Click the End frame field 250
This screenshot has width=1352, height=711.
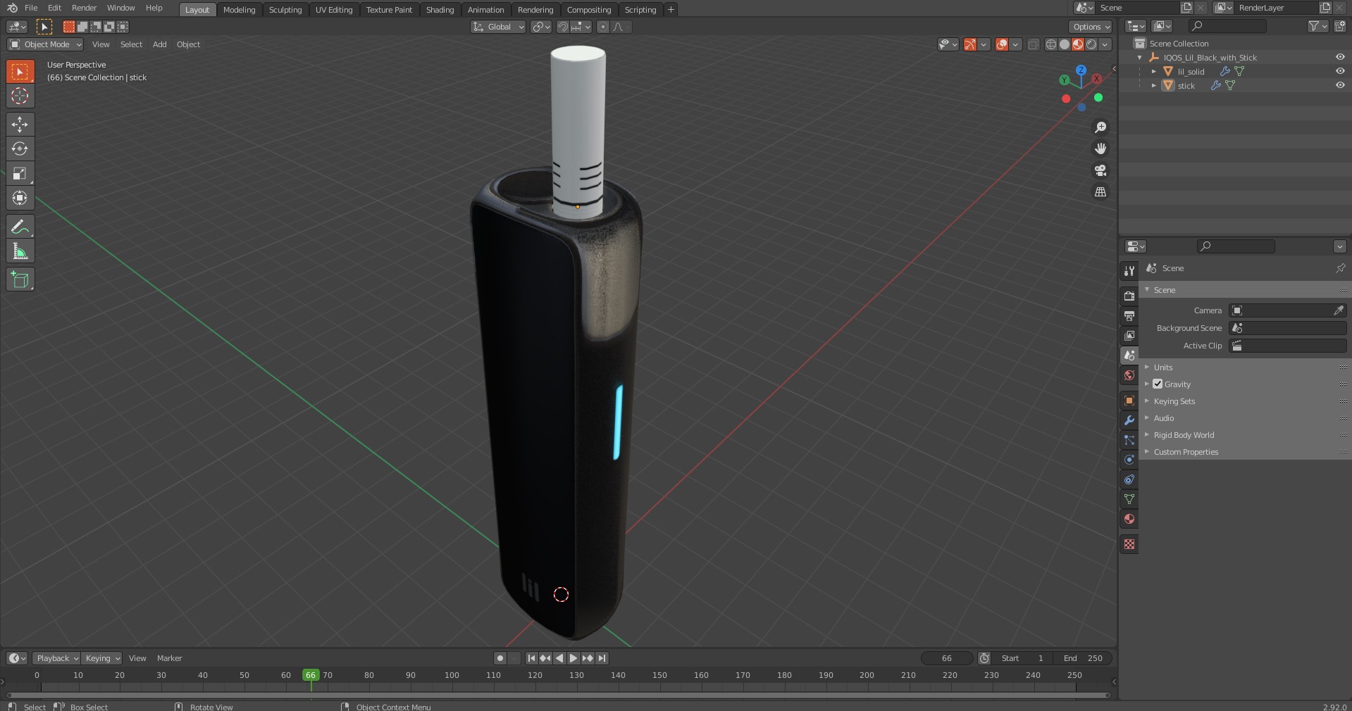(1084, 658)
